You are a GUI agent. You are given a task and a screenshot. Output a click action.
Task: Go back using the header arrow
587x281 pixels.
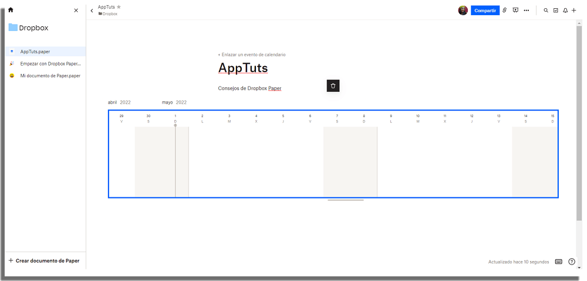click(x=92, y=11)
